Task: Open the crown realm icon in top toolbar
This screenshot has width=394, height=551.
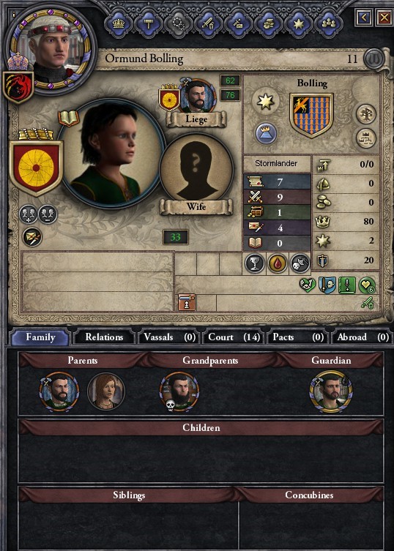Action: point(118,23)
